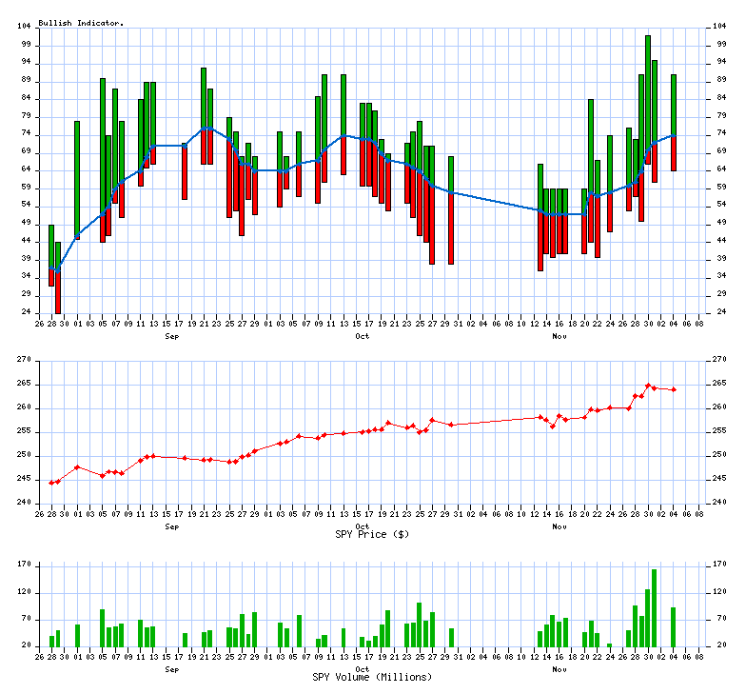Screen dimensions: 746x694
Task: Select the shortest volume bar in late November
Action: click(610, 645)
